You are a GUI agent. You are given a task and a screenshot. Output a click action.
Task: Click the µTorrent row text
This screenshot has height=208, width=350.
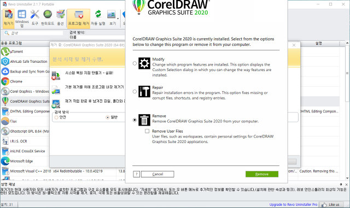point(16,51)
